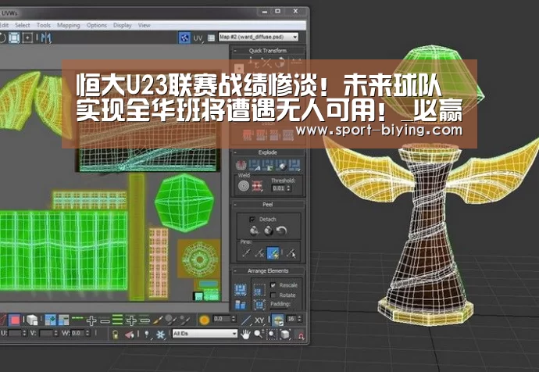
Task: Click the W coordinate input field
Action: pos(77,333)
